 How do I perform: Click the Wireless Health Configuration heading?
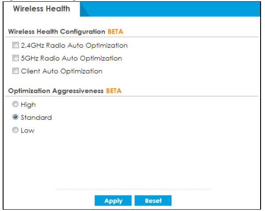[57, 32]
